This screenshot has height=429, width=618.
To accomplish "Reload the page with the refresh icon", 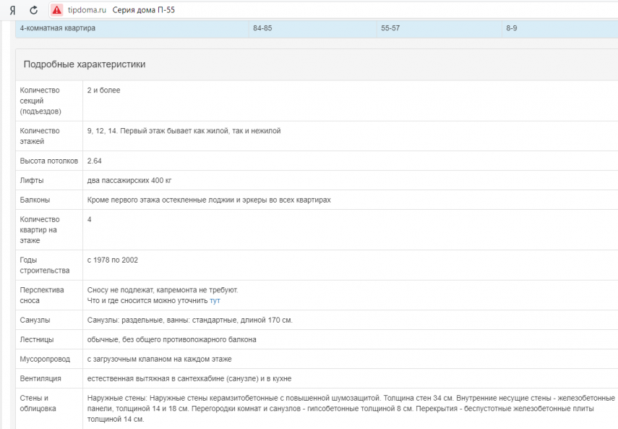I will (x=34, y=10).
